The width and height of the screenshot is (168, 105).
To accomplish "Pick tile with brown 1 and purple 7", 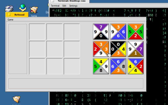I will 135,49.
